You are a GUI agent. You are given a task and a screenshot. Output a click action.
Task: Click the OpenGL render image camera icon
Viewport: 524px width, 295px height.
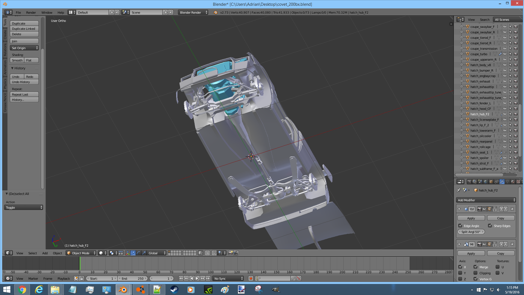point(230,253)
